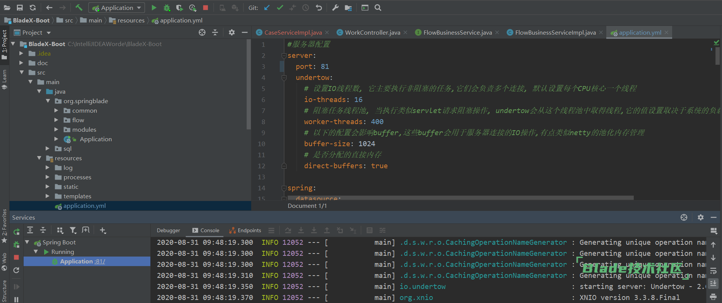Expand all in the Services toolbar

coord(30,230)
